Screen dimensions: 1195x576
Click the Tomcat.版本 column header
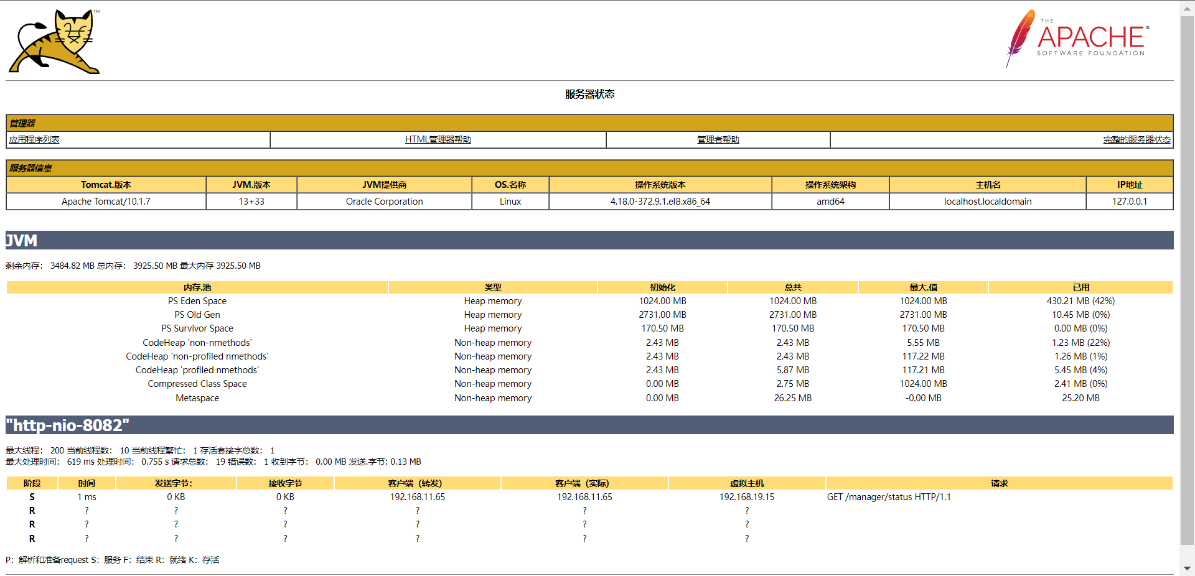click(106, 185)
